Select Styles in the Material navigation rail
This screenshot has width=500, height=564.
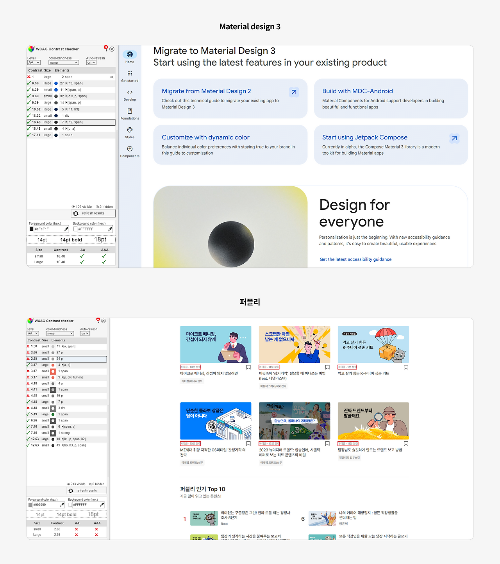(130, 132)
